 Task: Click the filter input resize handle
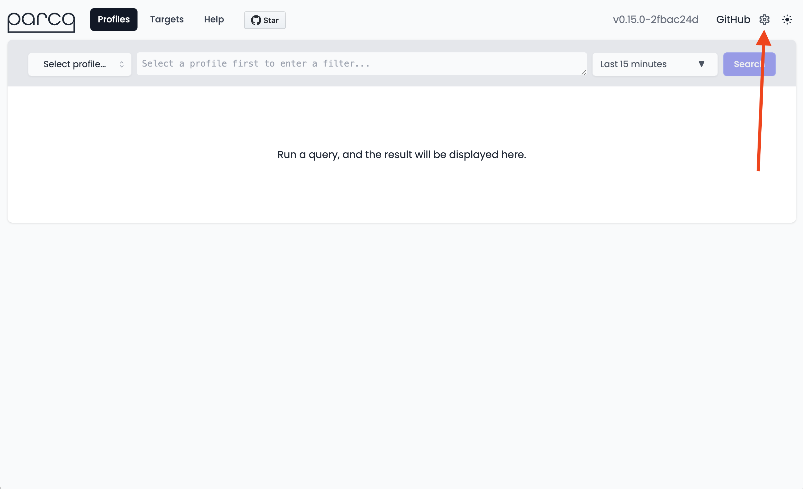point(584,72)
